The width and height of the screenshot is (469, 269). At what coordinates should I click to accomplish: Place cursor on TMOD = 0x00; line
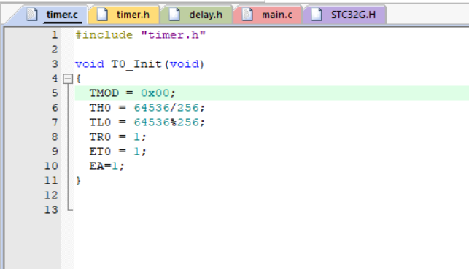click(x=133, y=93)
